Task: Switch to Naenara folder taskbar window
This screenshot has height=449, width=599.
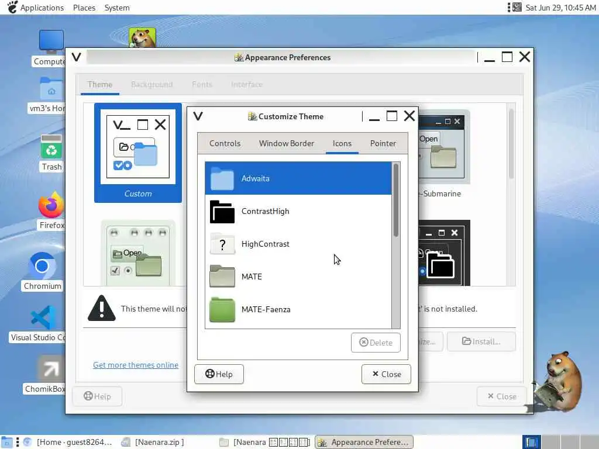Action: coord(264,442)
